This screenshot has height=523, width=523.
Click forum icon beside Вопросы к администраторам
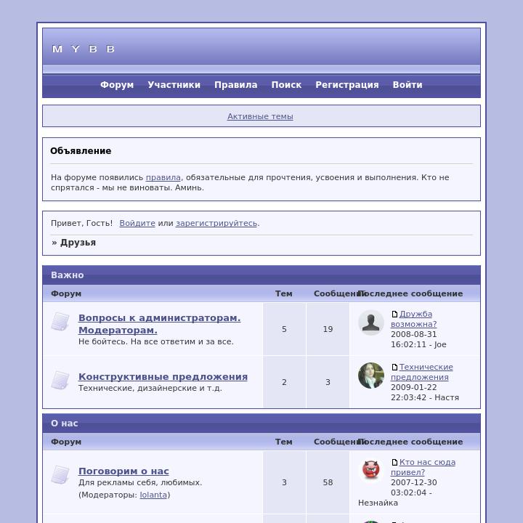pos(60,322)
